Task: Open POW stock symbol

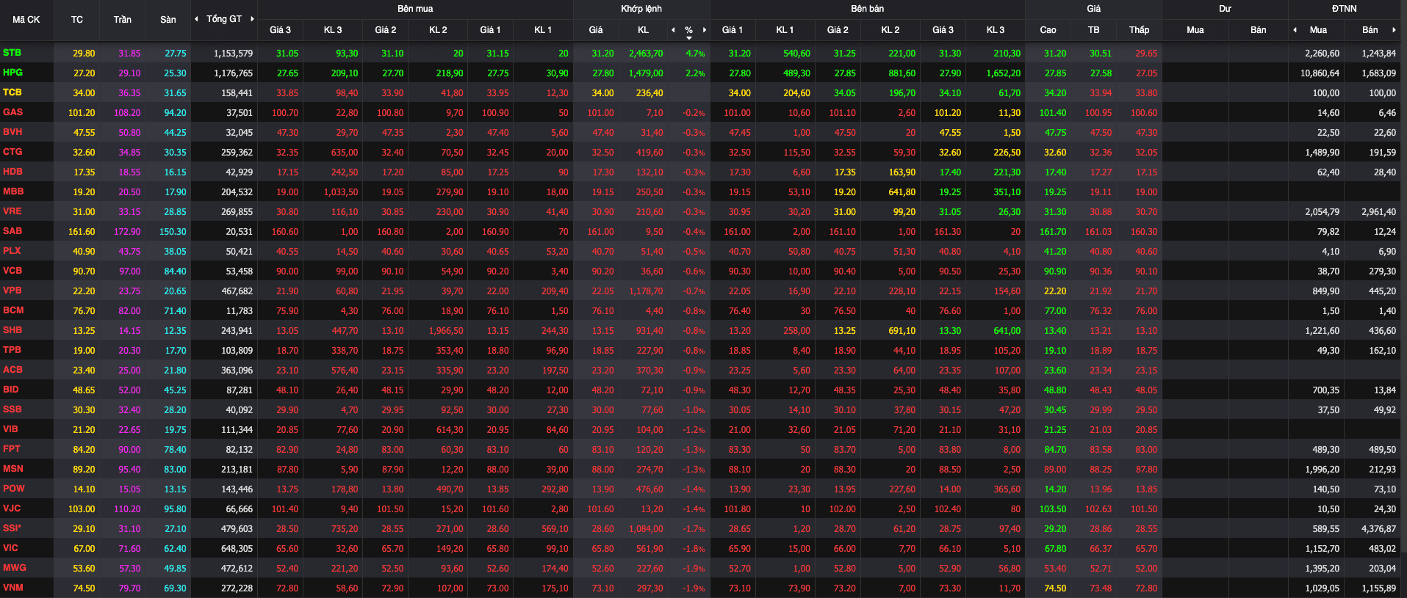Action: [14, 489]
